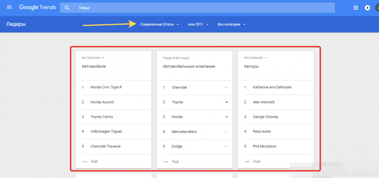Open the hamburger main menu
The height and width of the screenshot is (178, 379).
[x=9, y=7]
